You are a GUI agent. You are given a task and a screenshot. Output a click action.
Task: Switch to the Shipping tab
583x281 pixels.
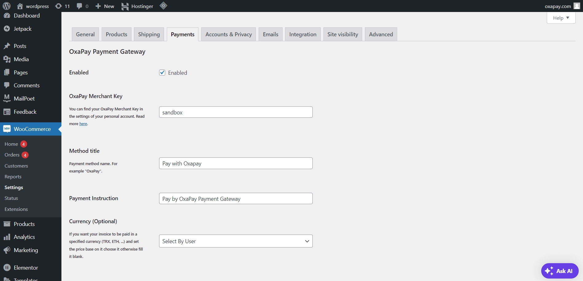[x=149, y=34]
